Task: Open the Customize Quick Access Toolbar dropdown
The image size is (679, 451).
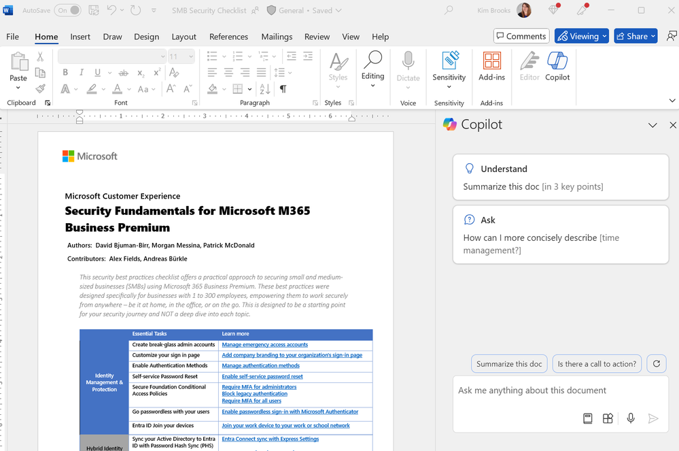Action: tap(154, 10)
